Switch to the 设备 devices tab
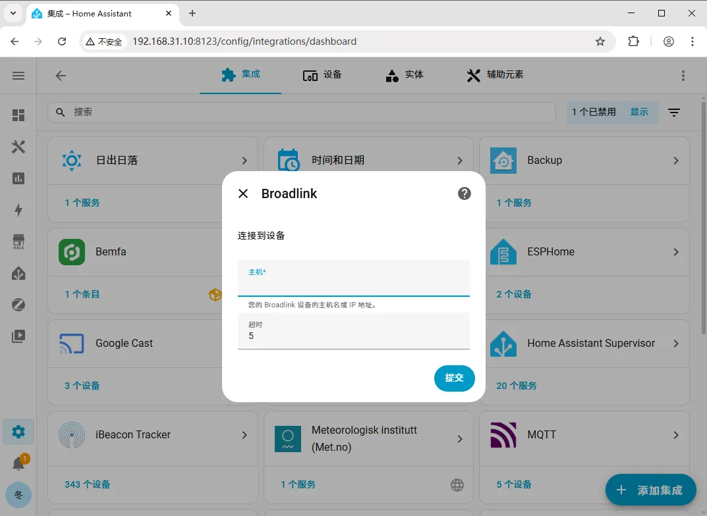 (322, 75)
